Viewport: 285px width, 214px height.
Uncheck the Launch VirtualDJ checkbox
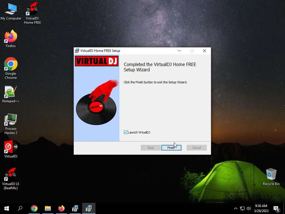[126, 132]
